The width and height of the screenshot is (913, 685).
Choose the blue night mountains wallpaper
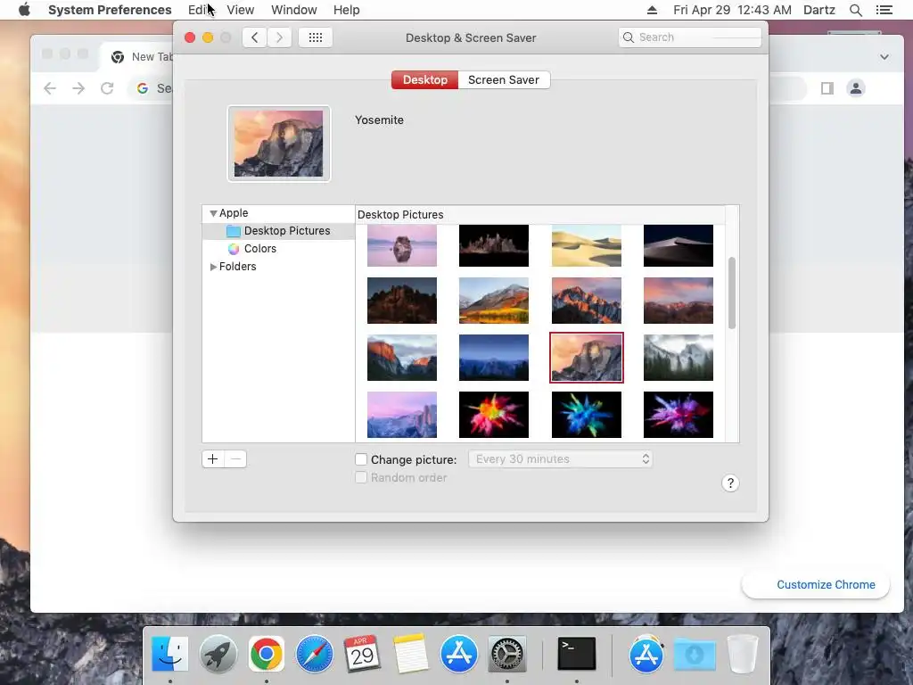click(x=494, y=358)
